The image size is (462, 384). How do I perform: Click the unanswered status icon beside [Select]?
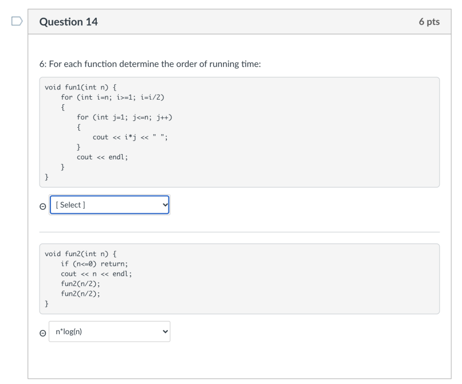point(42,206)
